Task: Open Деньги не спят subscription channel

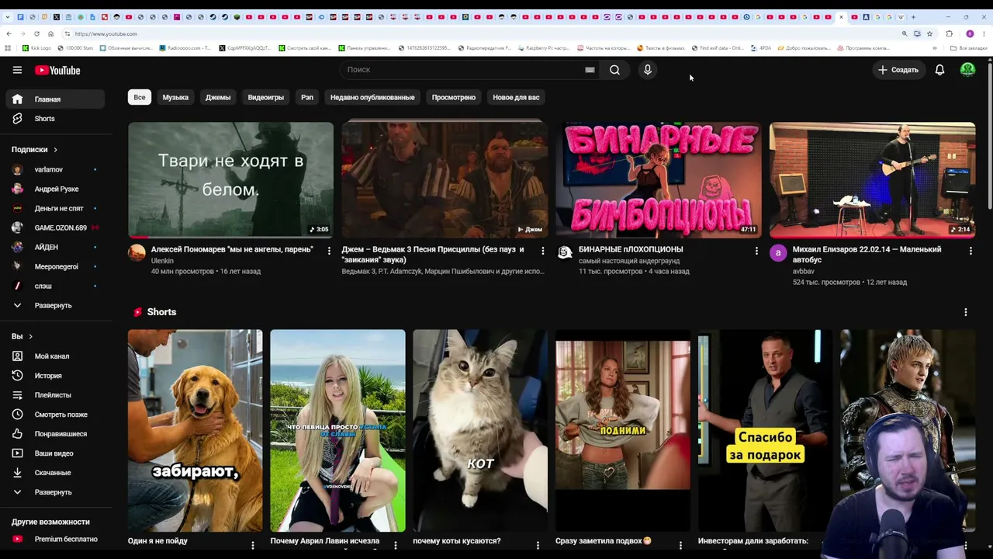Action: [54, 209]
